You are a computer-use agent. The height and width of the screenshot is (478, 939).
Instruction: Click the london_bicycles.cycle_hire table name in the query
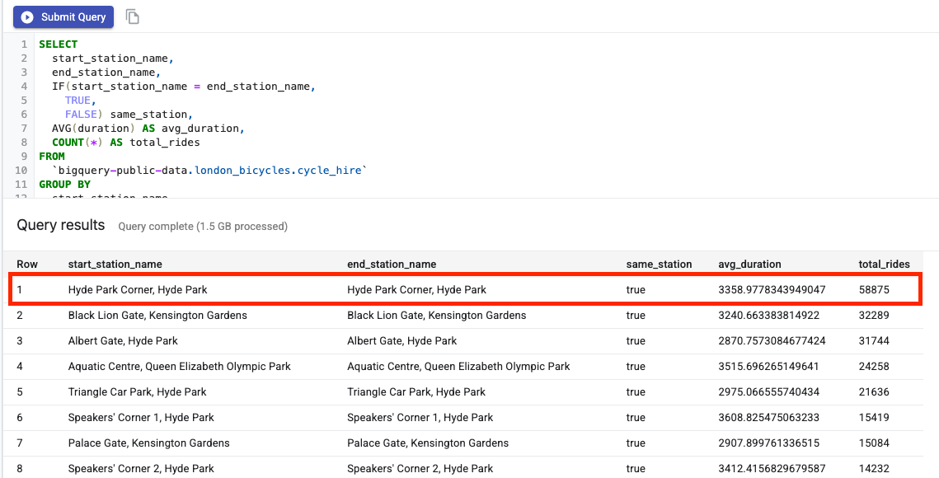pyautogui.click(x=279, y=171)
